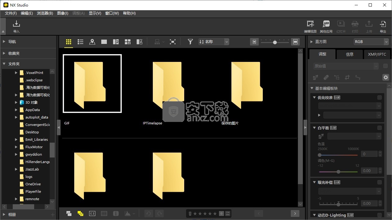
Task: Open the 浏览器(B) menu
Action: click(x=45, y=13)
